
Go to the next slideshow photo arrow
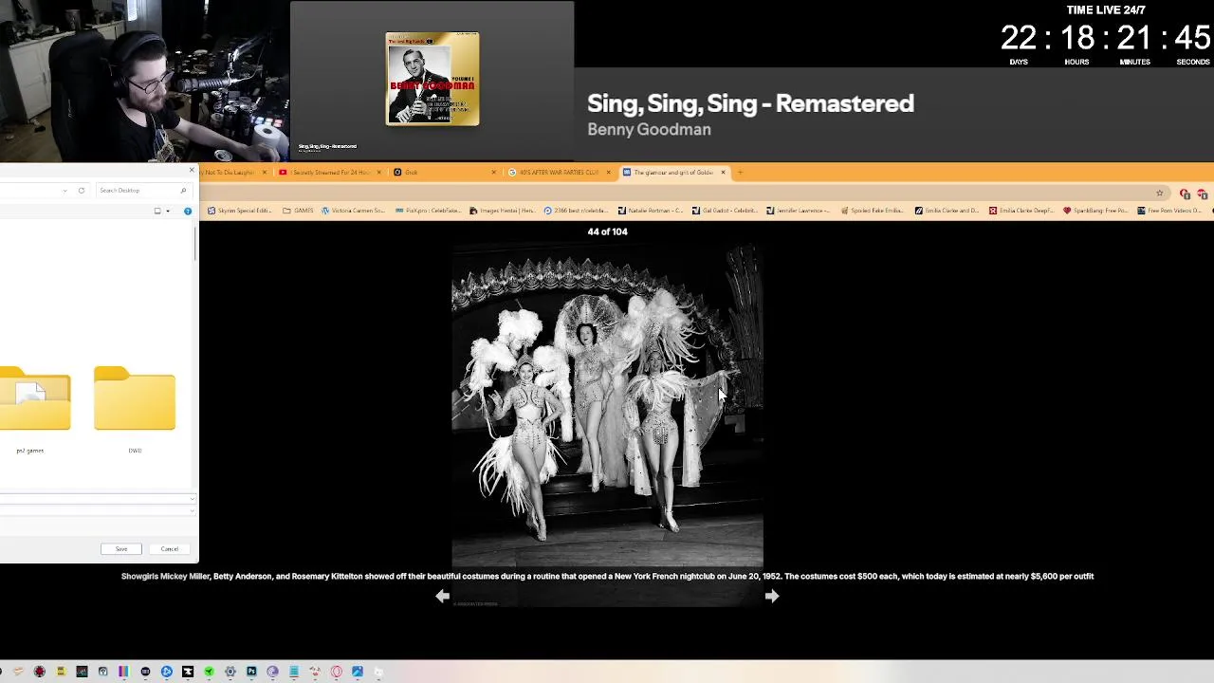(771, 596)
